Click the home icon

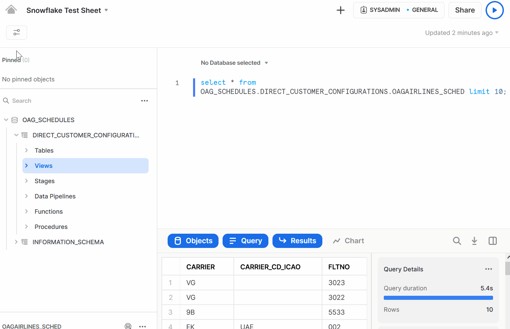(11, 10)
